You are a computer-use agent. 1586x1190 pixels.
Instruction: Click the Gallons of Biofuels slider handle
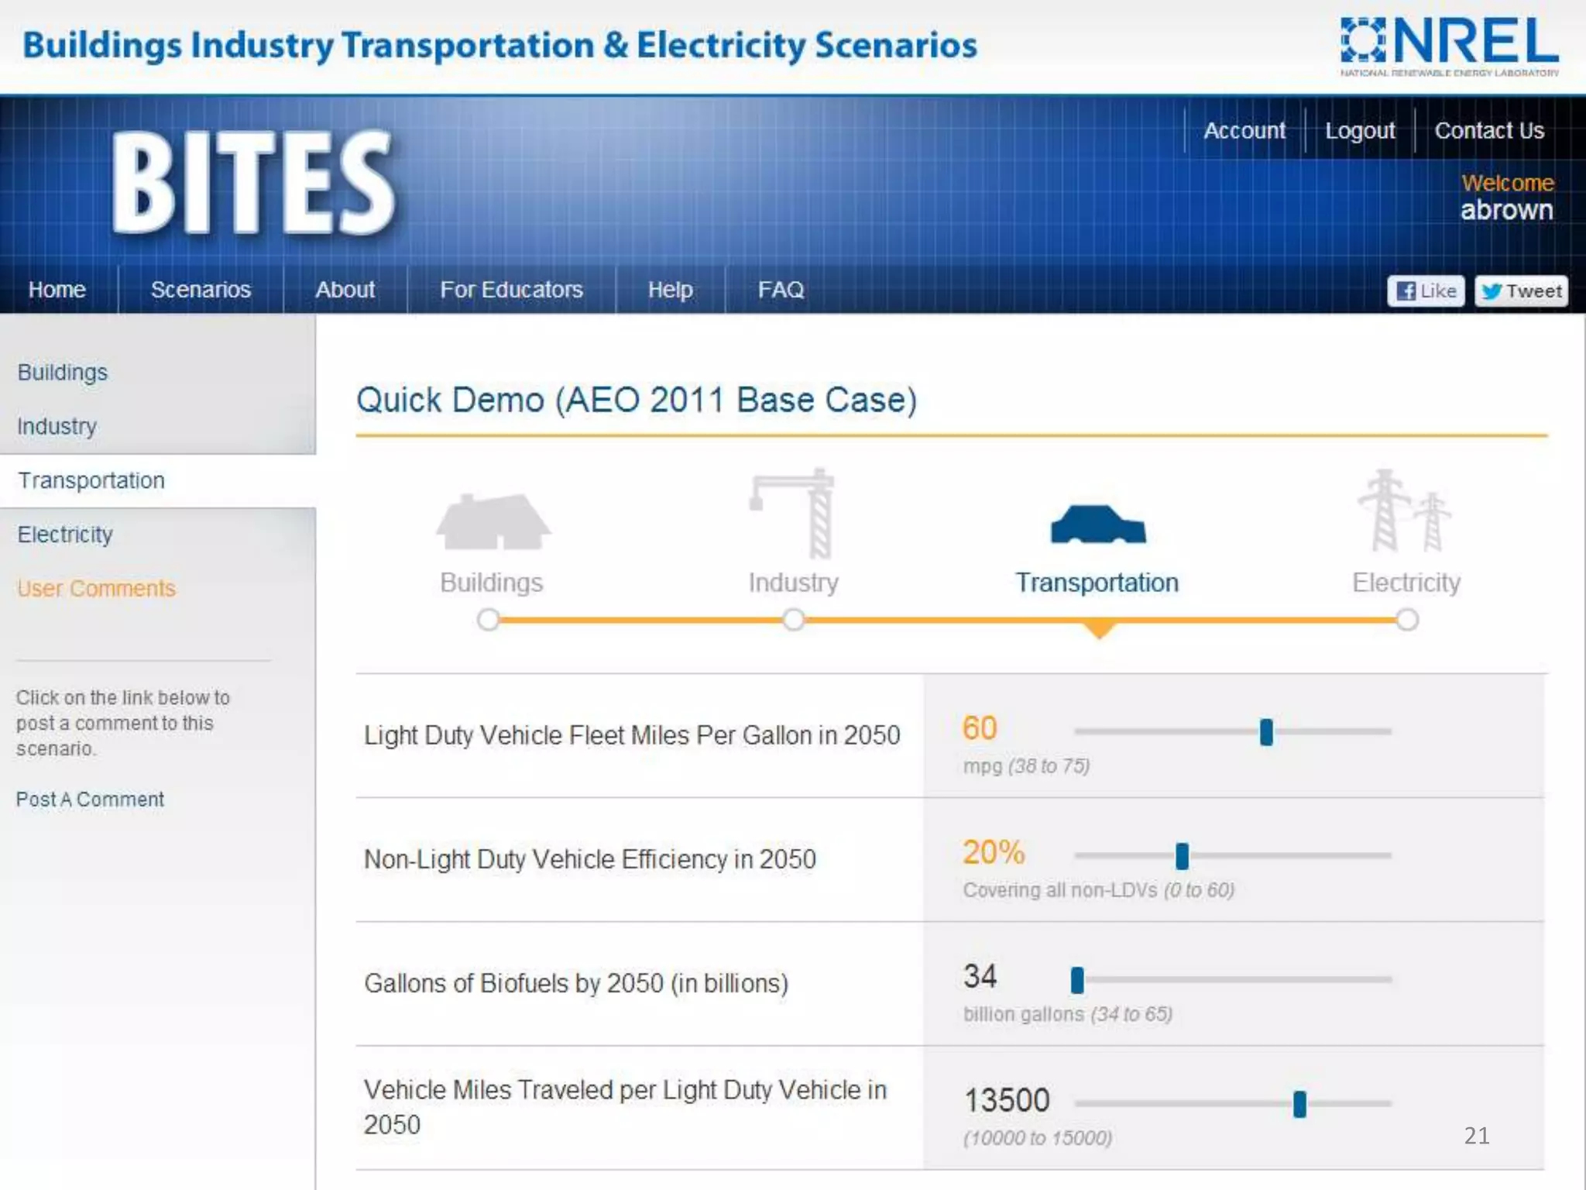click(x=1077, y=980)
